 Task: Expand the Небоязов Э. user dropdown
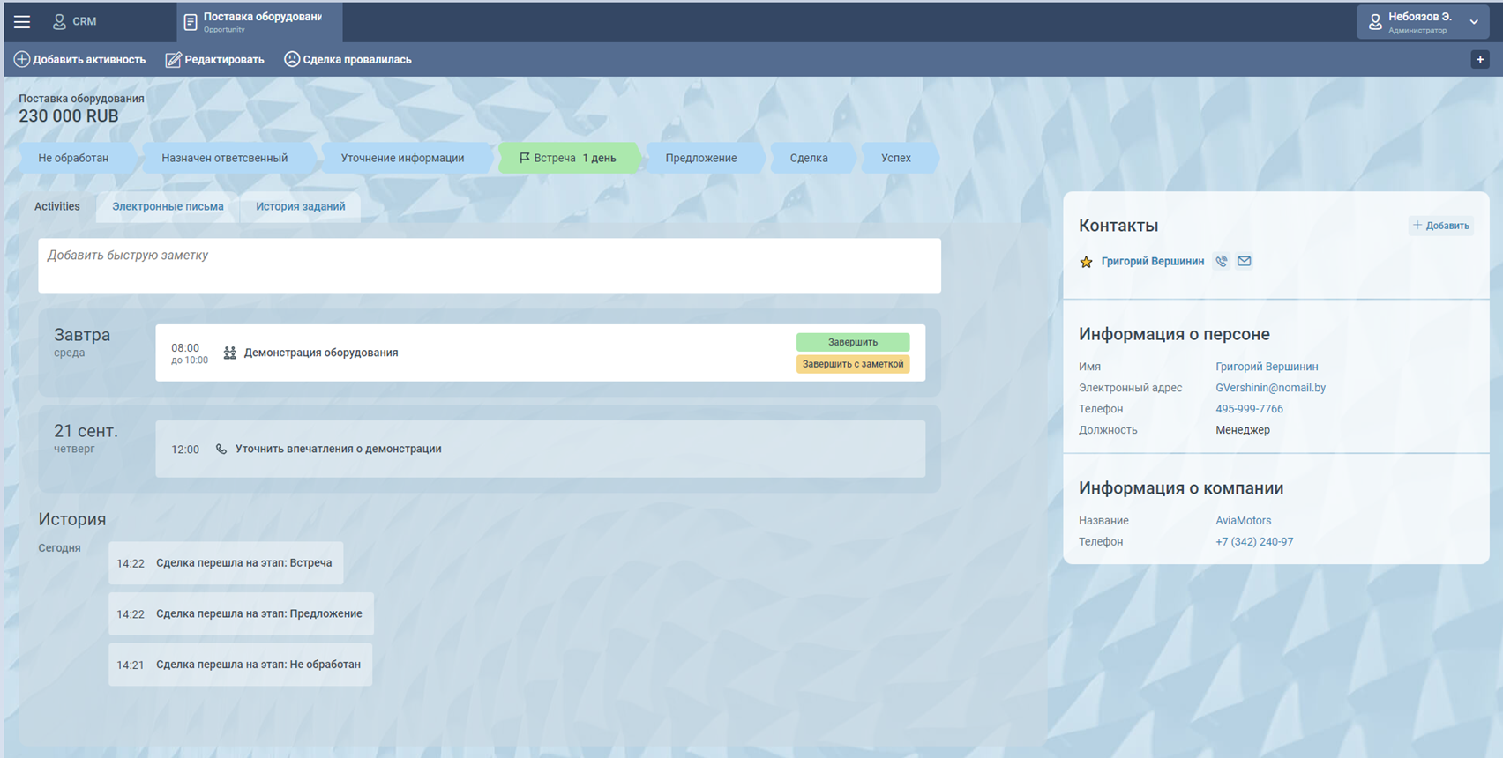(1473, 22)
